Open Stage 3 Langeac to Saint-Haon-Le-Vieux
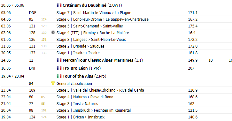232x121 pixels. (91, 40)
